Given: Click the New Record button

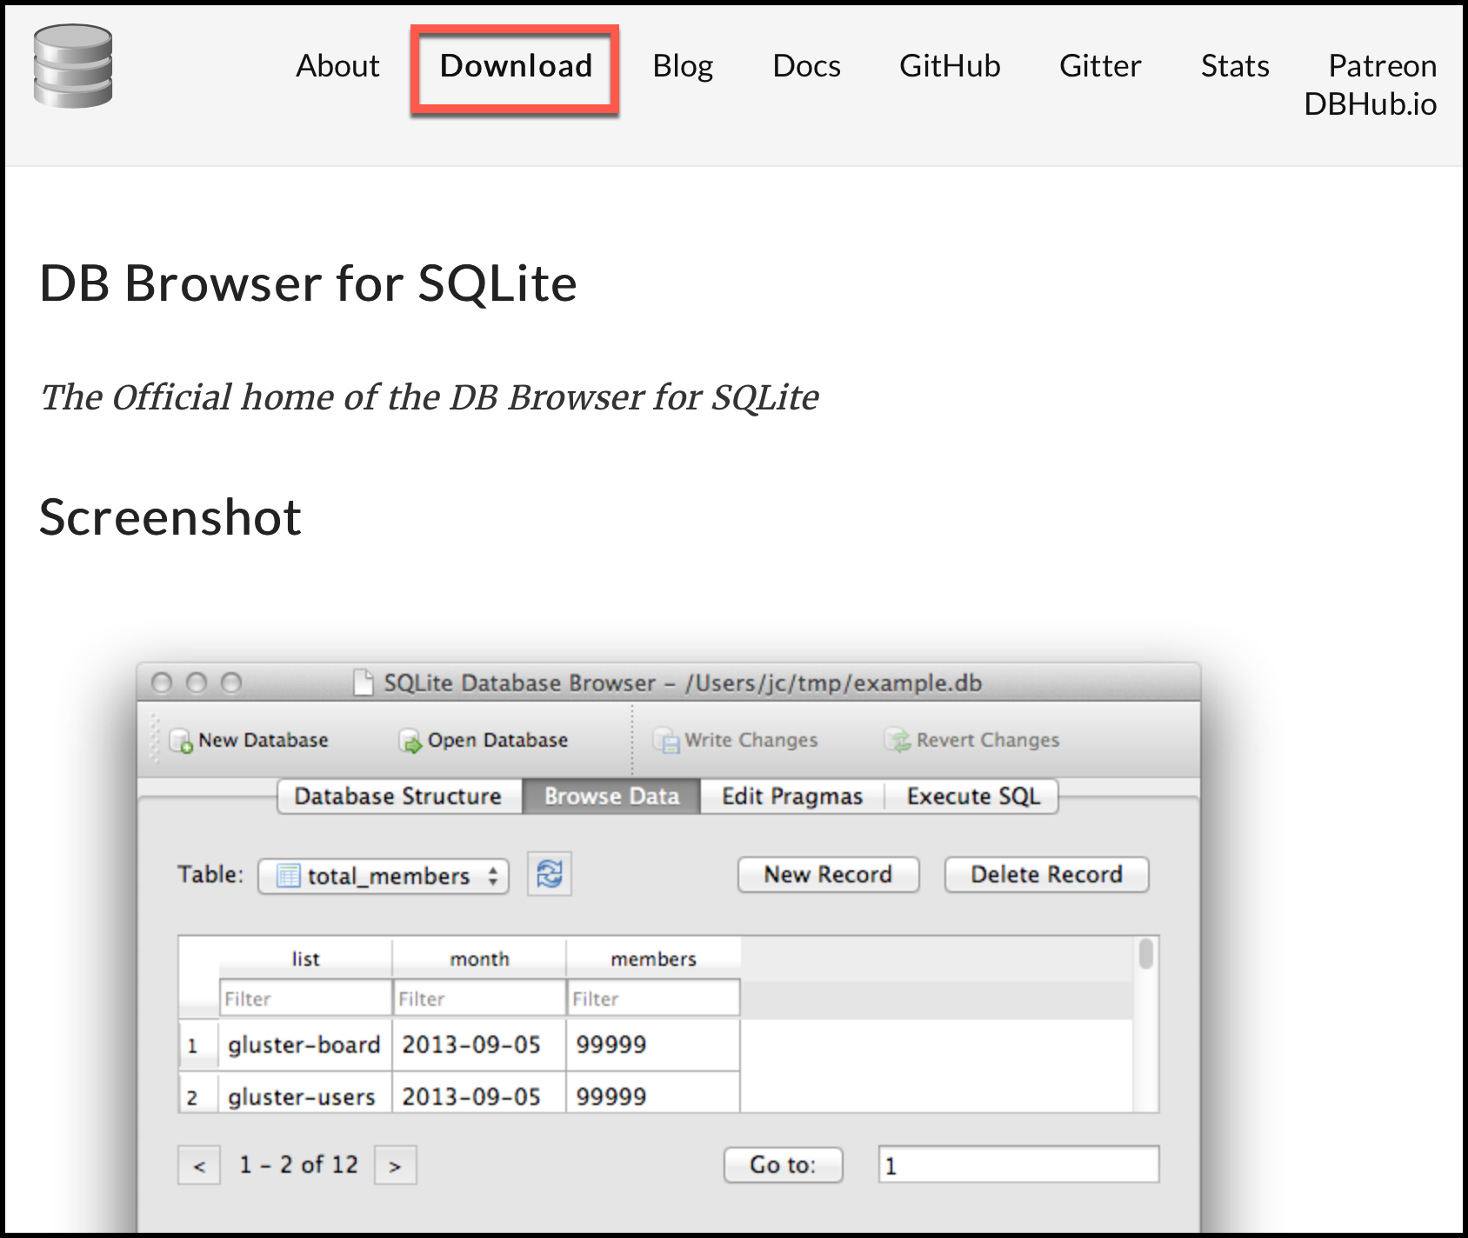Looking at the screenshot, I should (x=828, y=875).
